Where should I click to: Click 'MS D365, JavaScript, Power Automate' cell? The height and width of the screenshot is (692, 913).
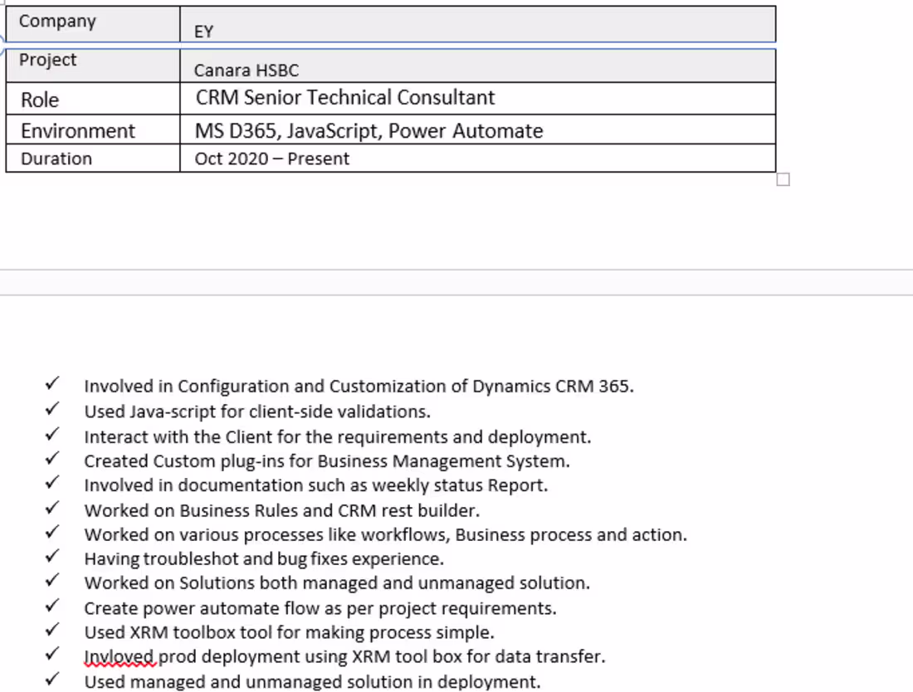click(x=478, y=129)
